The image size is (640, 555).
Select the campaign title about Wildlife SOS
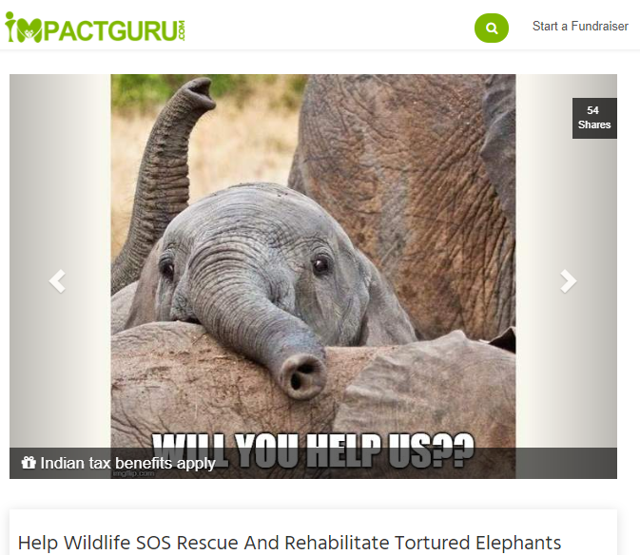pyautogui.click(x=289, y=543)
